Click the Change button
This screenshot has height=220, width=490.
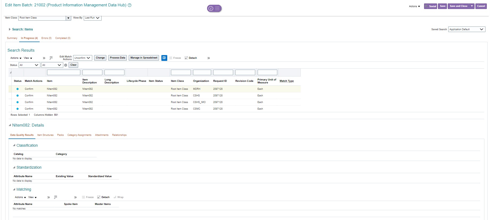[x=100, y=58]
